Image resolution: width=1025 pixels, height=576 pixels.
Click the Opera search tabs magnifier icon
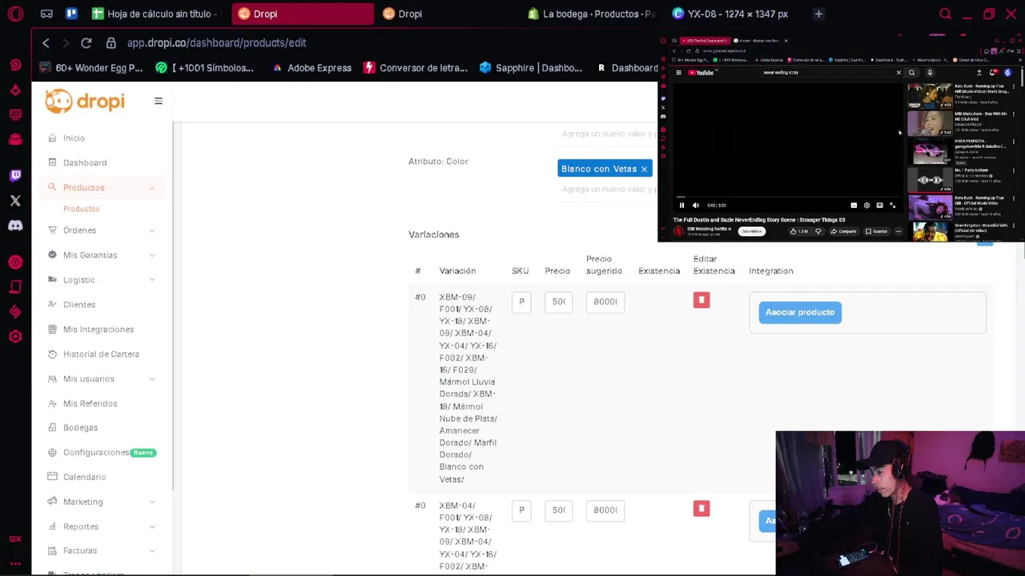pos(945,14)
